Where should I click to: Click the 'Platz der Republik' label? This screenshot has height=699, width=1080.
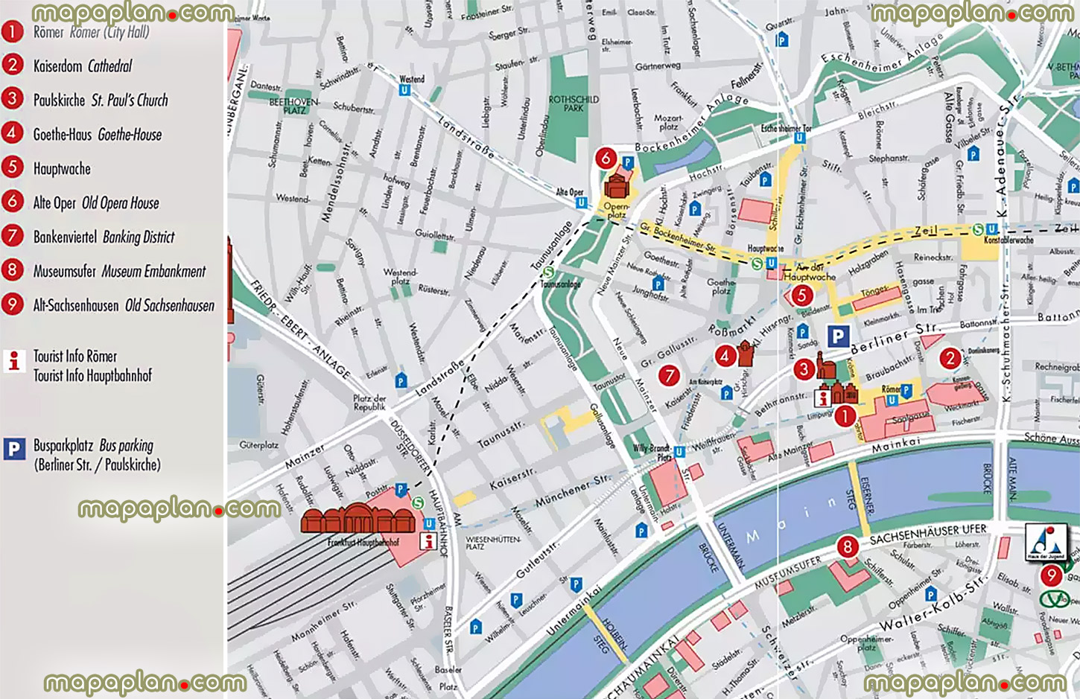pyautogui.click(x=369, y=402)
